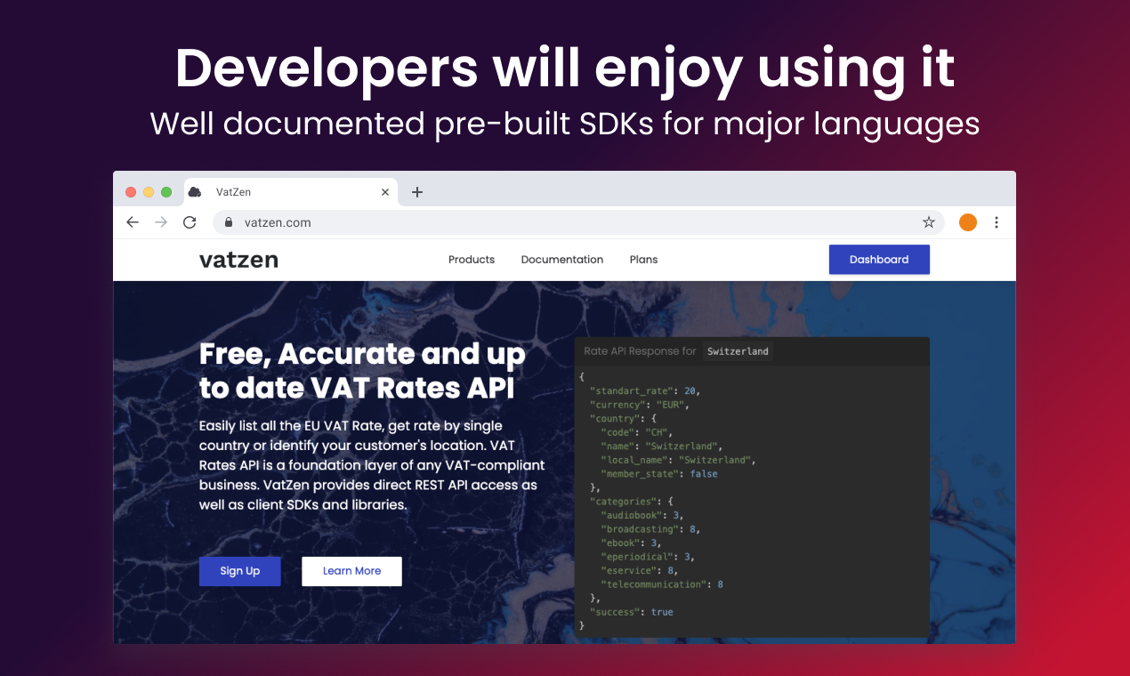
Task: Click the "local_name": "Switzerland" line
Action: [679, 460]
